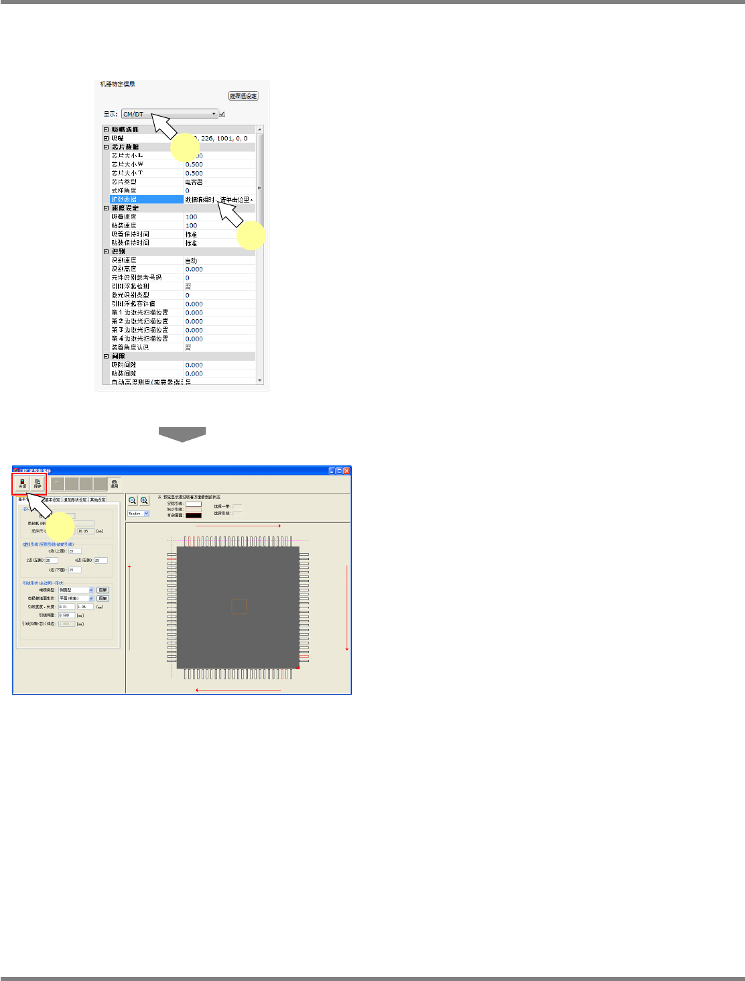Screen dimensions: 745x981
Task: Click the 1边(下面) input field
Action: 75,570
